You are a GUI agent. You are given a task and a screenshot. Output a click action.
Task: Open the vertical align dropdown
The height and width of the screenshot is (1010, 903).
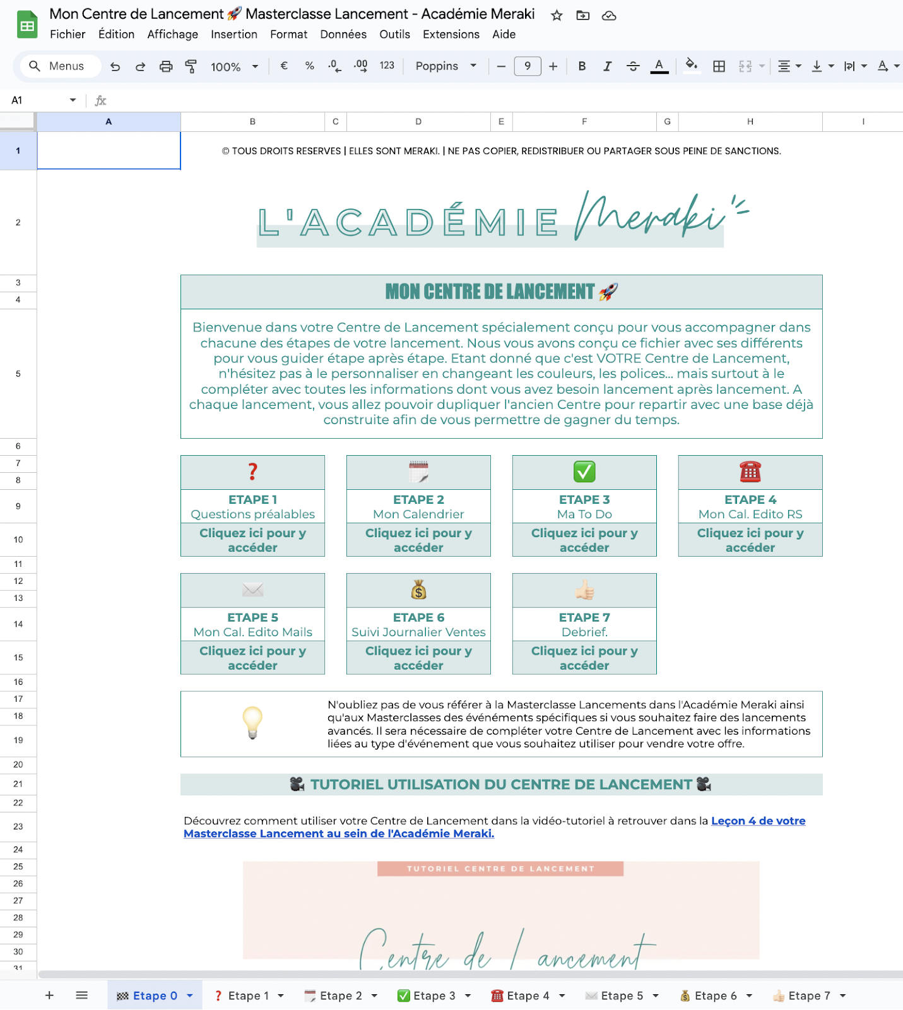(x=822, y=66)
